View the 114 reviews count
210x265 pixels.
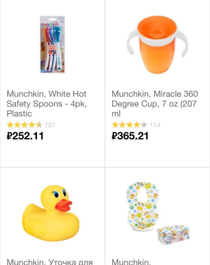[x=155, y=125]
